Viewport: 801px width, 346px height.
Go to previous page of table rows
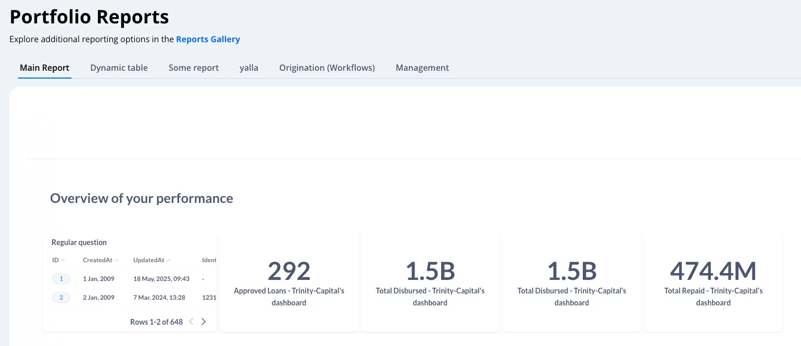(191, 322)
